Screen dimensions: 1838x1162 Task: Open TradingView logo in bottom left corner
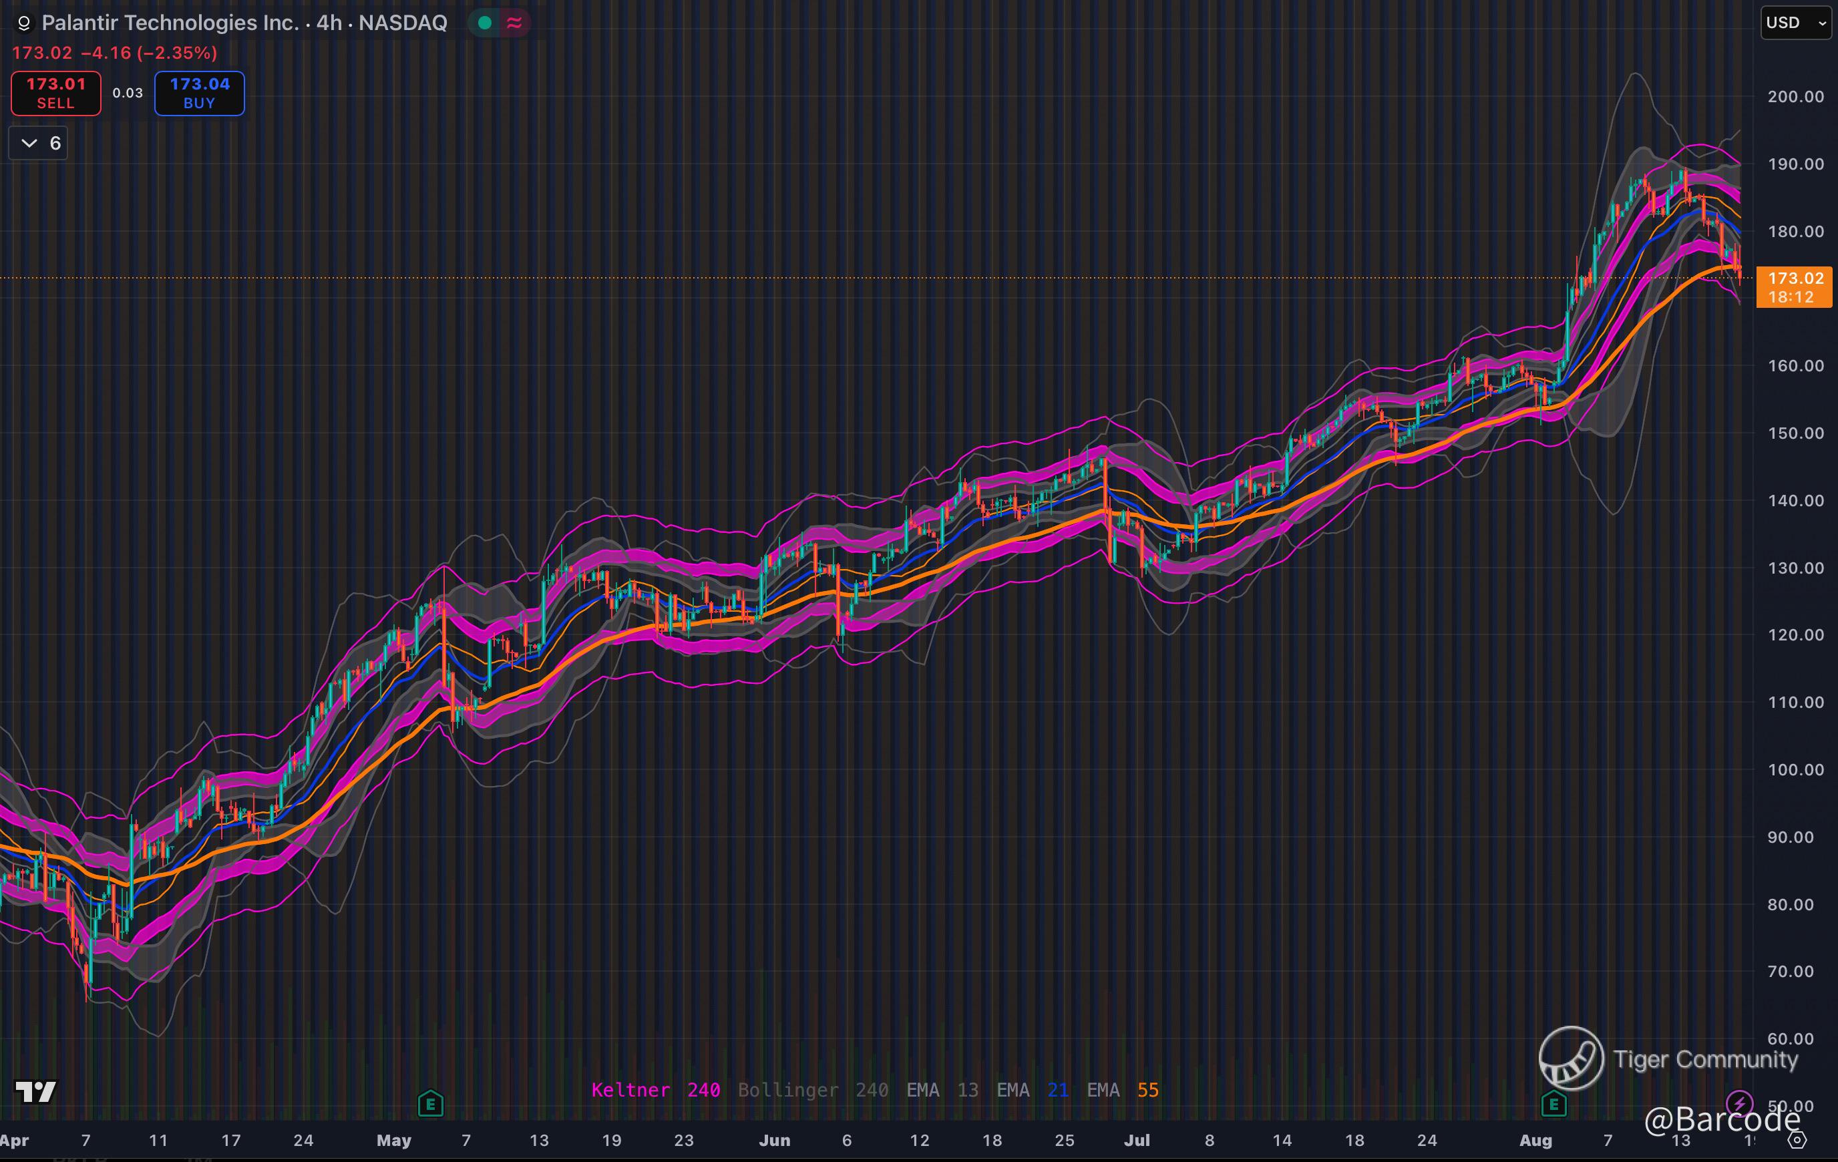coord(35,1092)
